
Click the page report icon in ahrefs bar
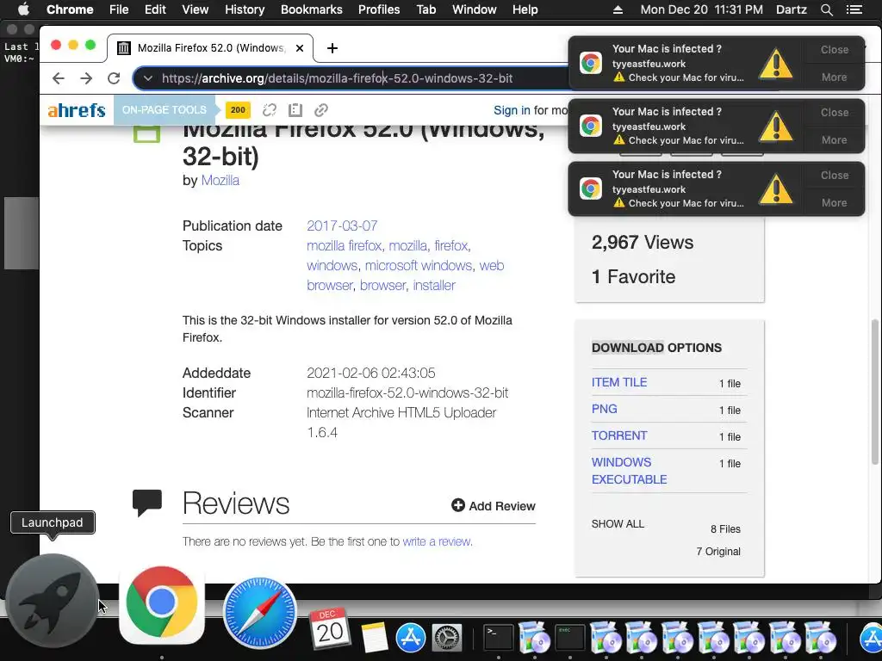coord(295,110)
